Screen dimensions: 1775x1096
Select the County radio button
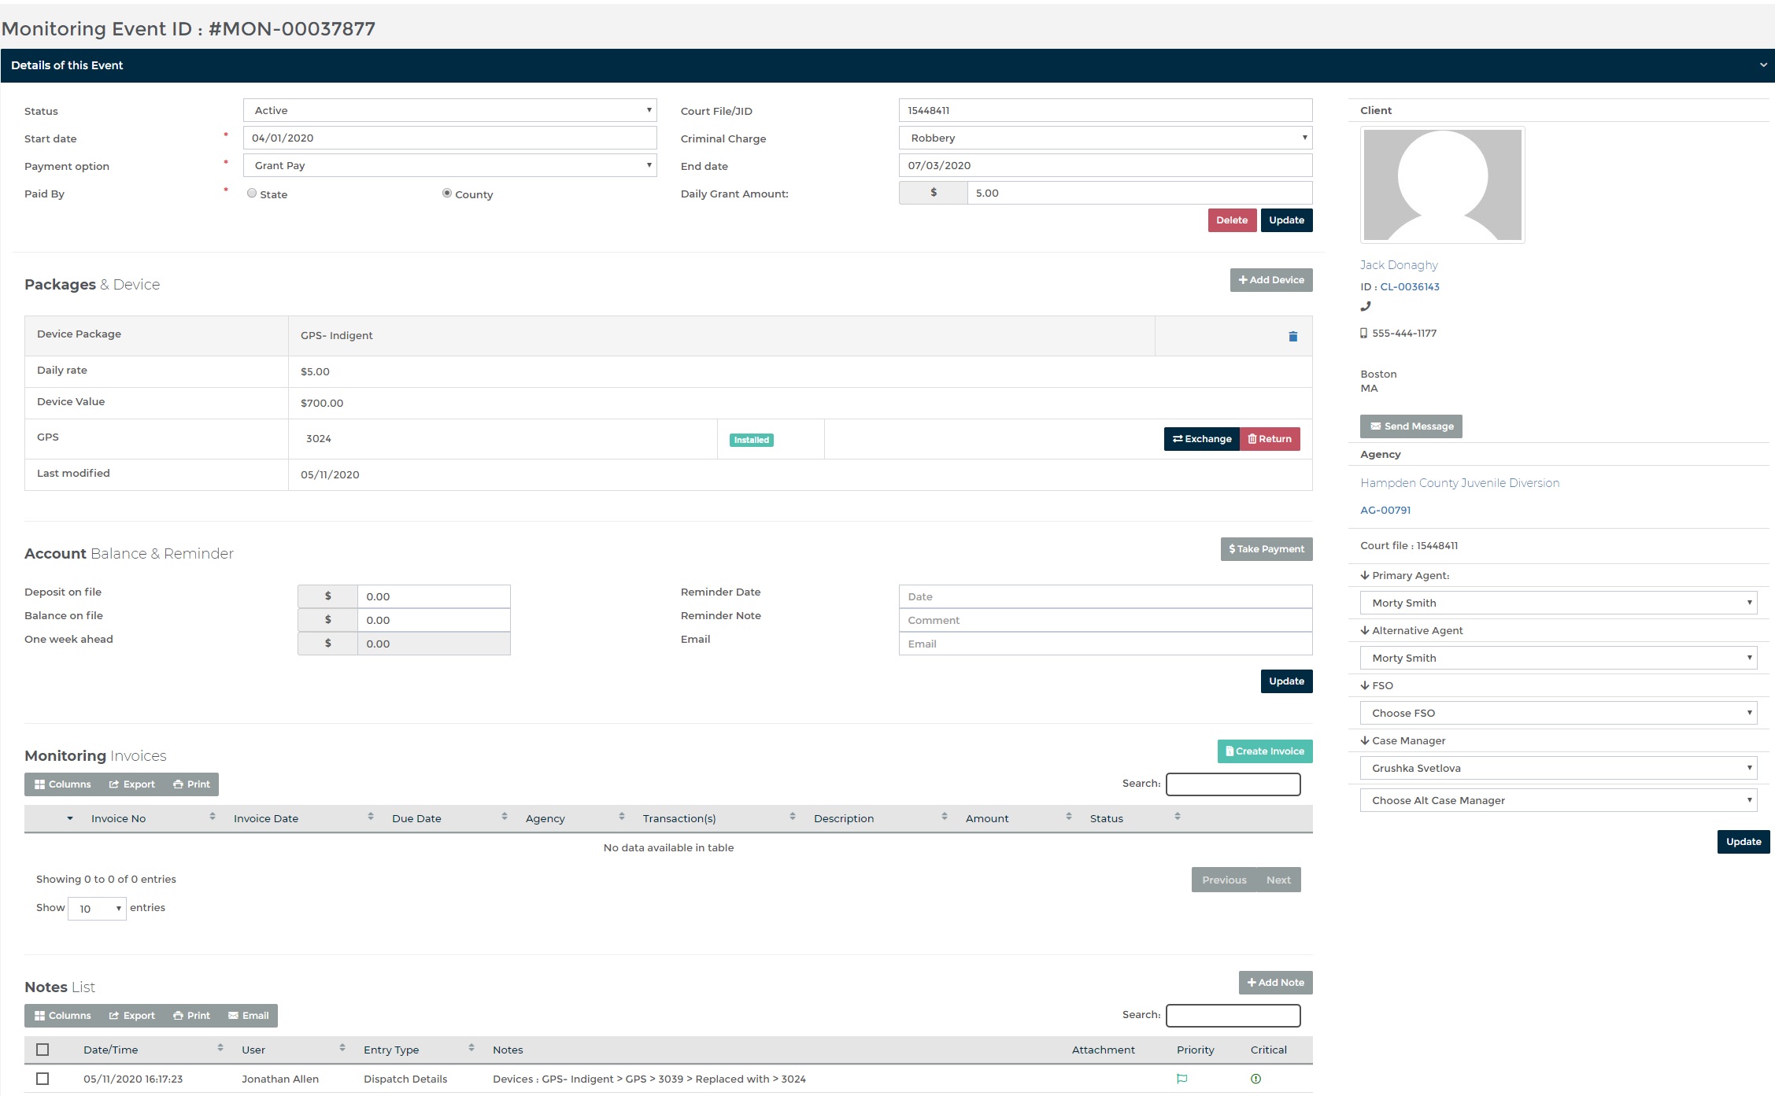coord(447,194)
